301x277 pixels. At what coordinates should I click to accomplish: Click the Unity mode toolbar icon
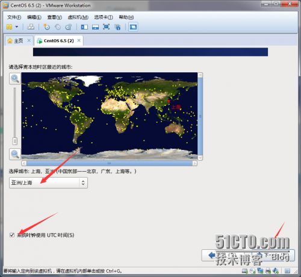(x=117, y=27)
